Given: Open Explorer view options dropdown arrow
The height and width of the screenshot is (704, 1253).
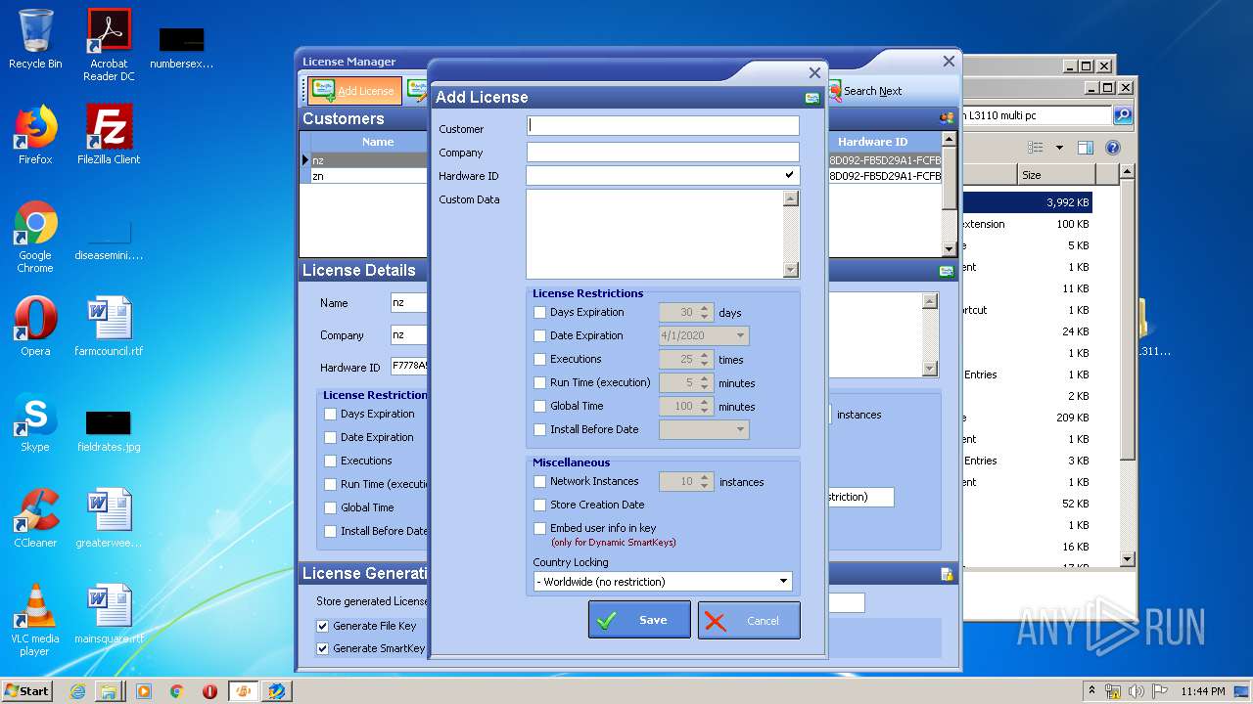Looking at the screenshot, I should [1059, 149].
